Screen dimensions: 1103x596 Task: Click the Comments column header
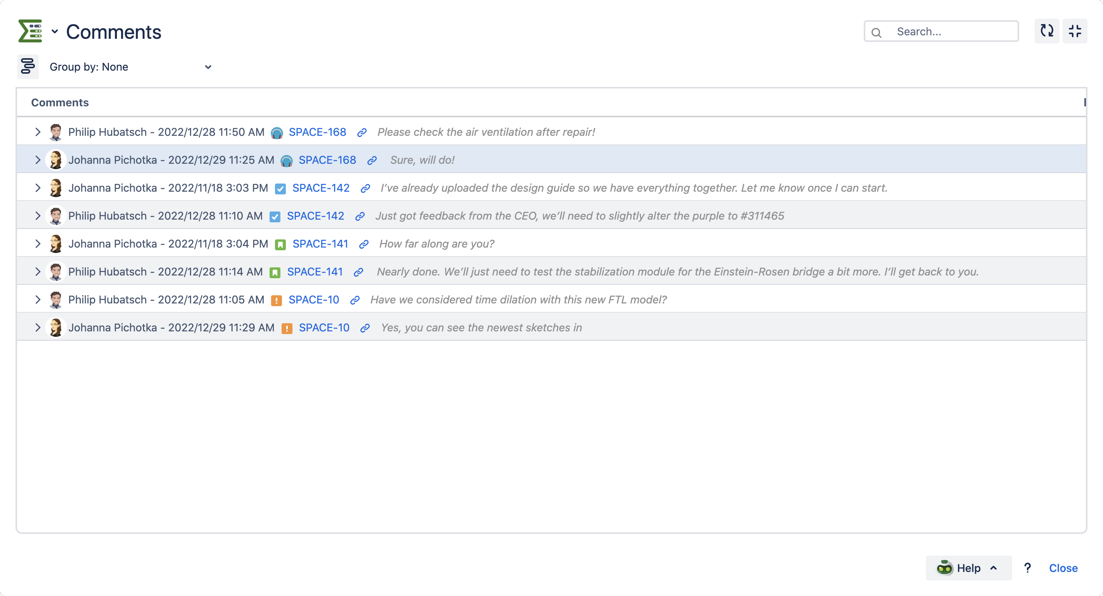pyautogui.click(x=59, y=102)
